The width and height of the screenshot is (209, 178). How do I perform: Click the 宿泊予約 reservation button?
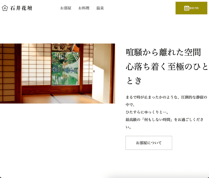[x=191, y=8]
